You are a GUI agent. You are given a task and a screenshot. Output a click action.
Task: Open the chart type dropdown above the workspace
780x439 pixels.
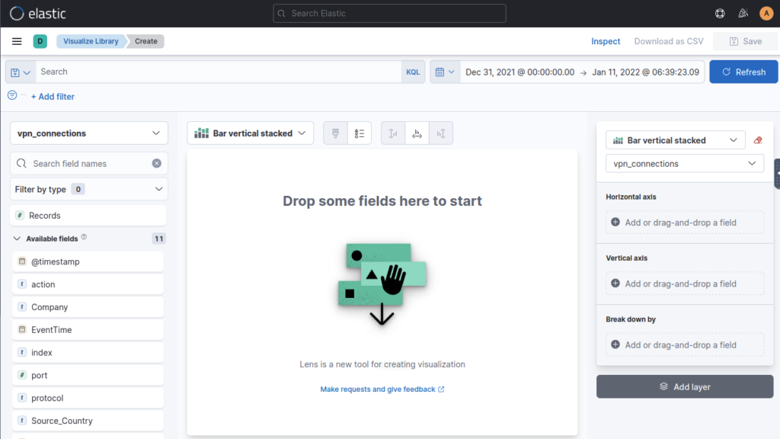tap(250, 133)
